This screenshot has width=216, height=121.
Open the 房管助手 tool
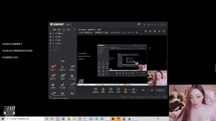(62, 68)
